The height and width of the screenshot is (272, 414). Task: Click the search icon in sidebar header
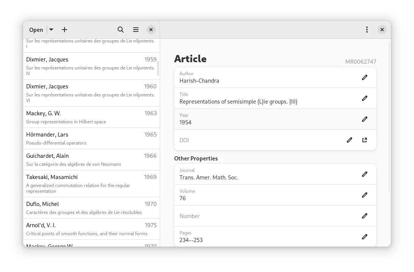121,30
